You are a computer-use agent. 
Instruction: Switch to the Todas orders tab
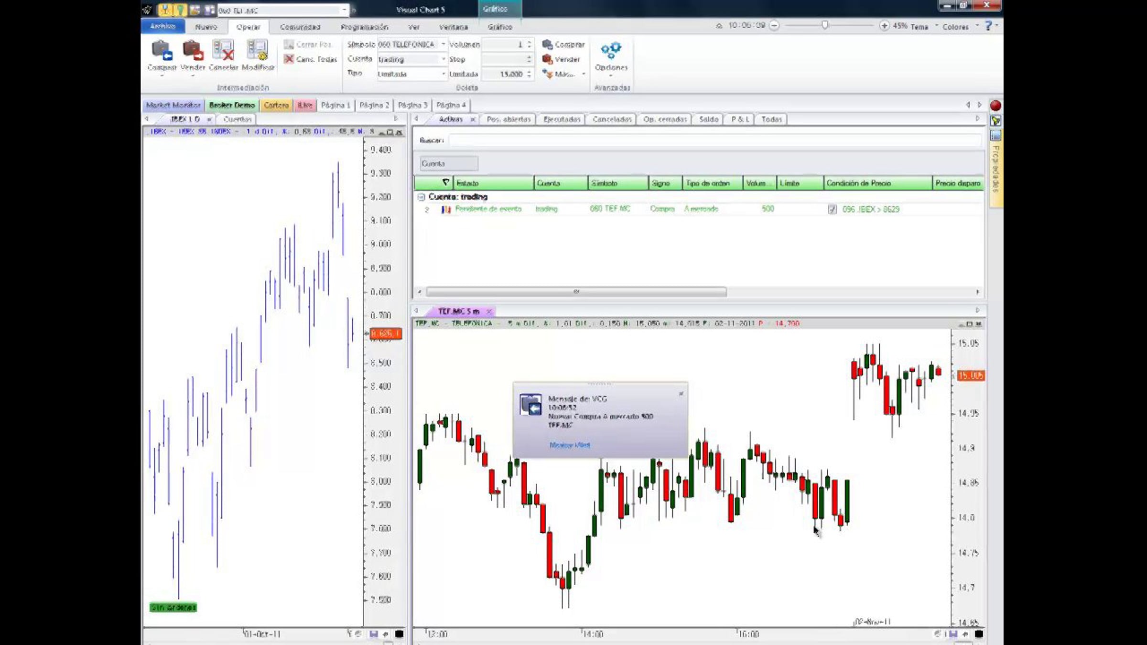[x=771, y=119]
